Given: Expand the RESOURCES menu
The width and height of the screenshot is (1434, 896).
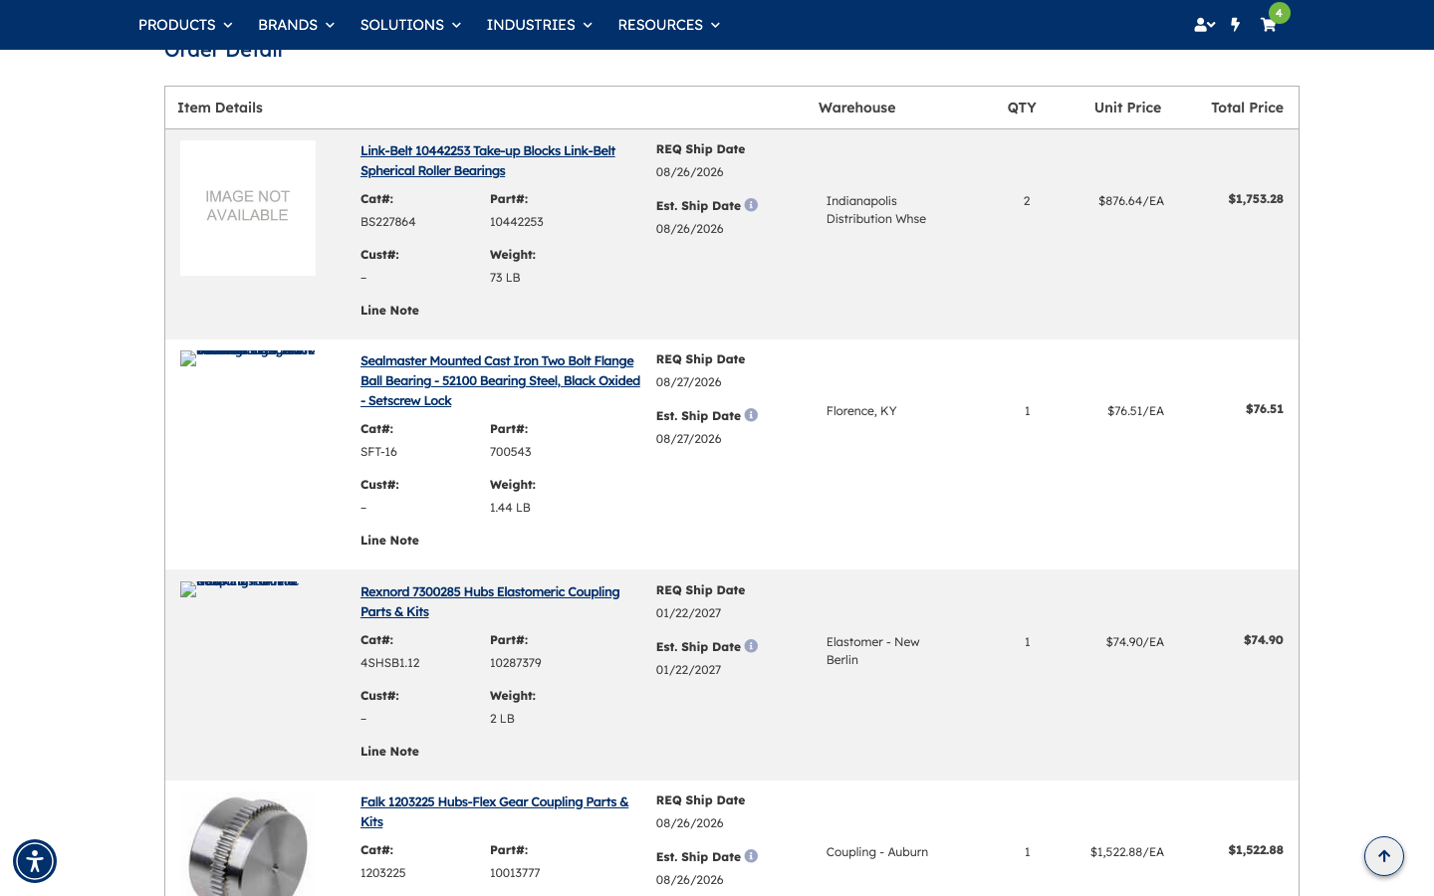Looking at the screenshot, I should click(668, 25).
